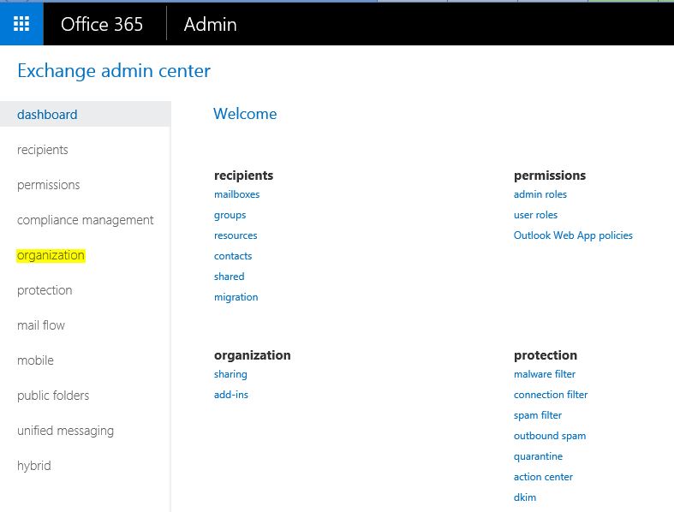The height and width of the screenshot is (512, 674).
Task: Open connection filter link
Action: coord(551,395)
